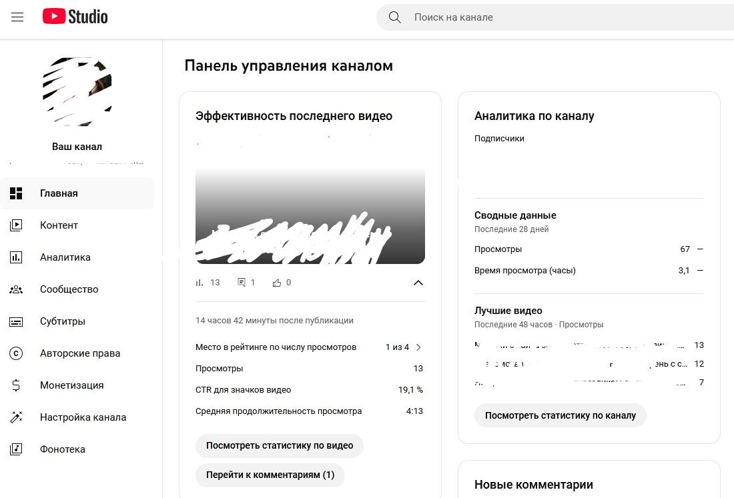Click the 'Подписчики' label
The height and width of the screenshot is (498, 734).
click(x=499, y=139)
